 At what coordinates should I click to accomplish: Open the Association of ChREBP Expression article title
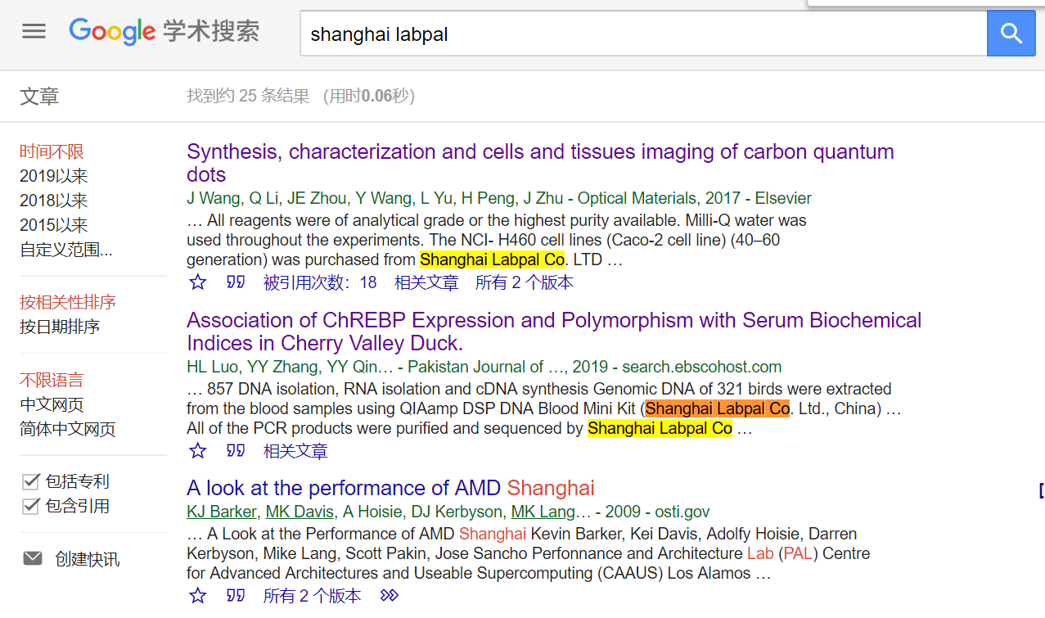(x=554, y=332)
